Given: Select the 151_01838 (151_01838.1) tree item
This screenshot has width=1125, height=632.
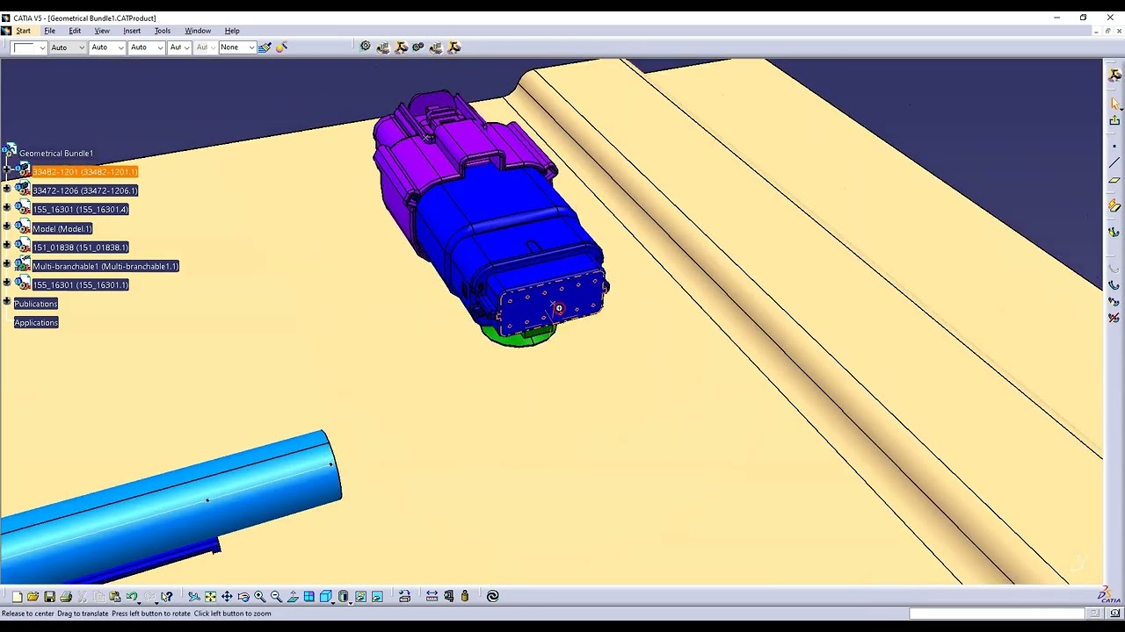Looking at the screenshot, I should (80, 248).
